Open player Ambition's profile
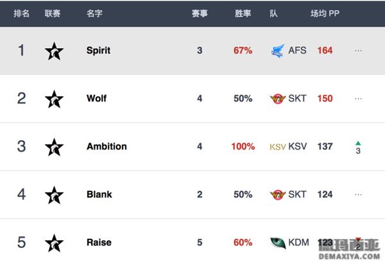Screen dimensions: 385x264 coord(107,146)
